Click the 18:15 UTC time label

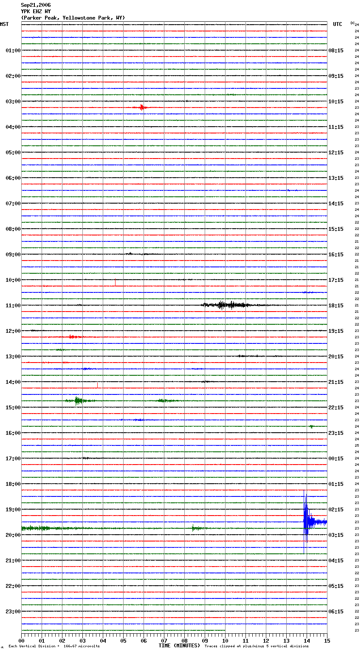(x=336, y=306)
